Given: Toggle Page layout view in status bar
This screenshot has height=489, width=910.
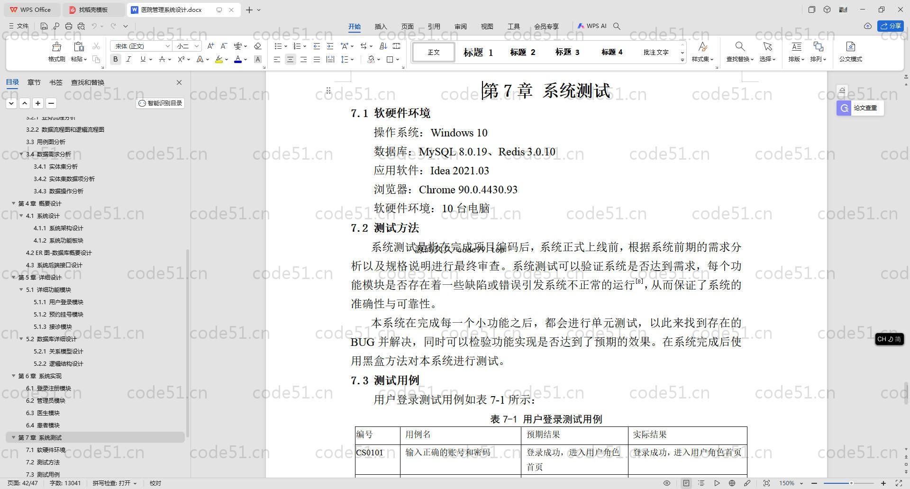Looking at the screenshot, I should pyautogui.click(x=686, y=483).
